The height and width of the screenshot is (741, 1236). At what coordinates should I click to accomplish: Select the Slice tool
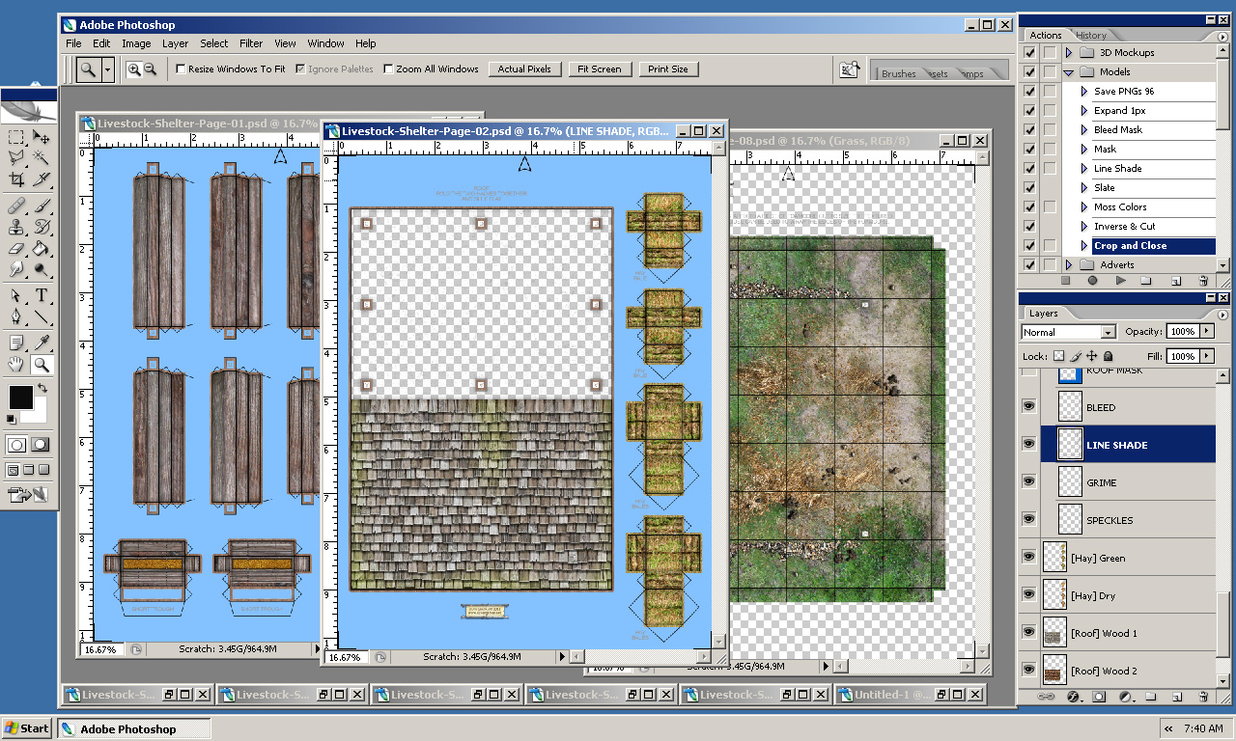click(x=42, y=178)
